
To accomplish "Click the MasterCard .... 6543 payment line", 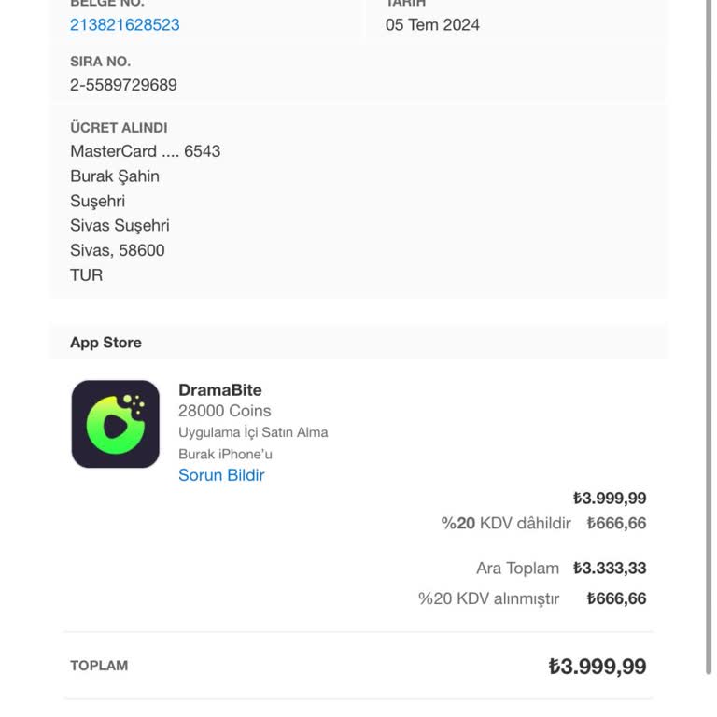I will (x=146, y=151).
